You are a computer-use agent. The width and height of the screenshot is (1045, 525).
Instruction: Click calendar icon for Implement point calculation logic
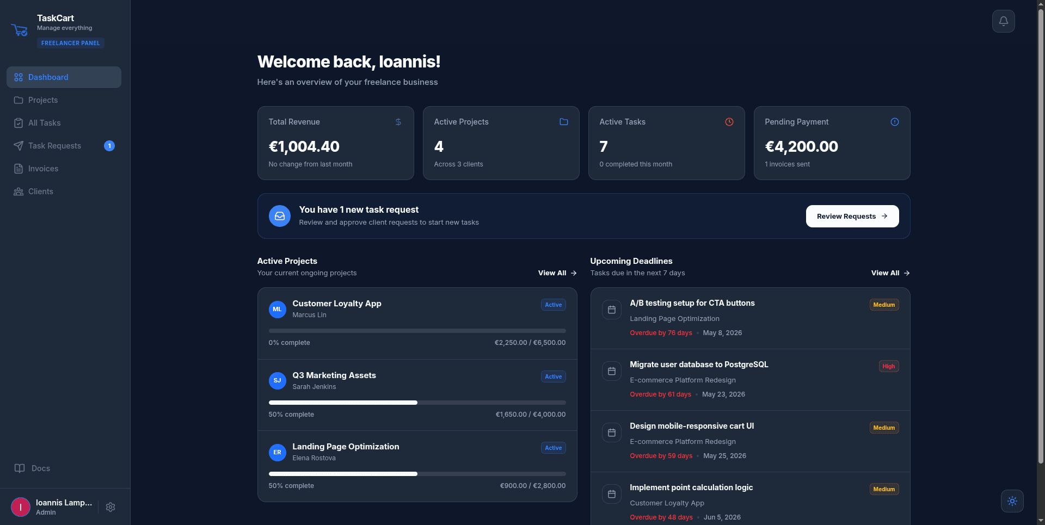[x=612, y=494]
